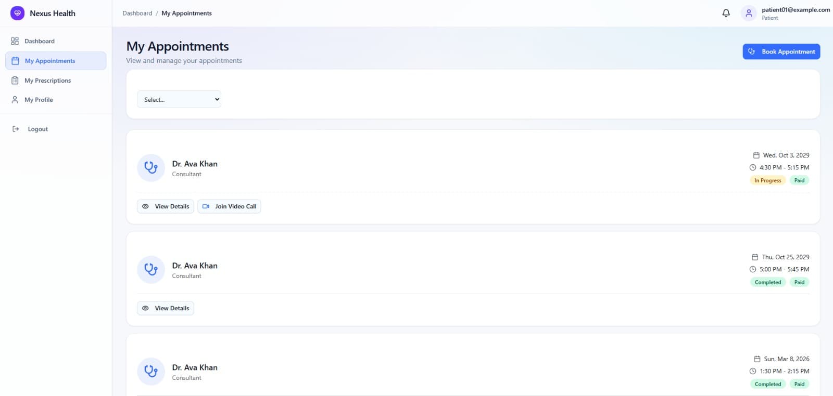Click the calendar icon beside Wed, Oct 3, 2029

[756, 155]
